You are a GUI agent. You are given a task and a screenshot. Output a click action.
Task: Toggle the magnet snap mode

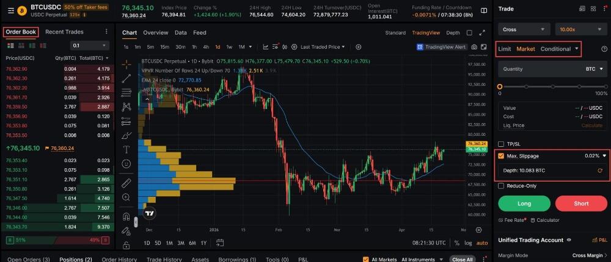tap(126, 216)
